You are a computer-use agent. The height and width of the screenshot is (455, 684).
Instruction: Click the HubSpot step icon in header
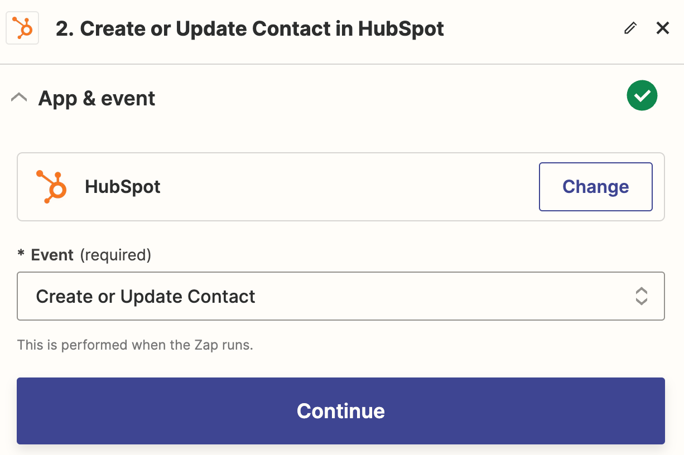tap(22, 28)
